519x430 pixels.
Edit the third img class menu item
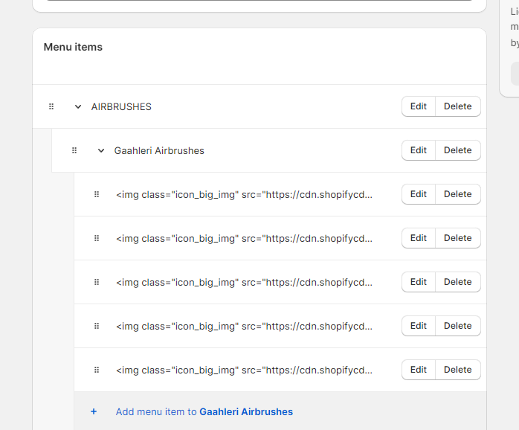(419, 282)
